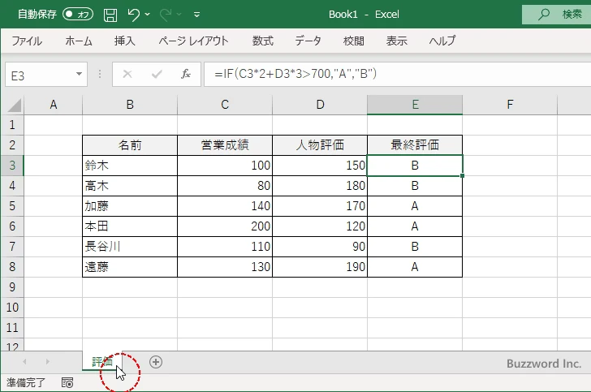This screenshot has height=392, width=591.
Task: Click the New Sheet plus icon
Action: (x=156, y=362)
